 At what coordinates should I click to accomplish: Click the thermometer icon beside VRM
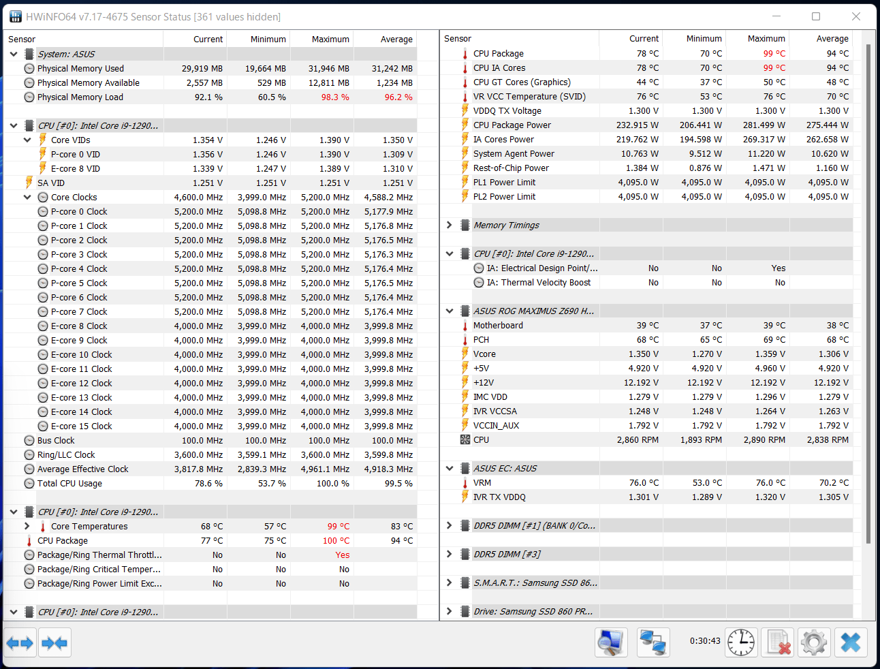coord(465,483)
